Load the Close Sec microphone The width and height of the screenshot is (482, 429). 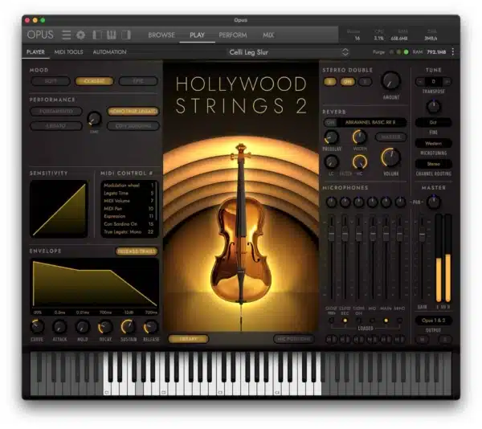coord(345,321)
